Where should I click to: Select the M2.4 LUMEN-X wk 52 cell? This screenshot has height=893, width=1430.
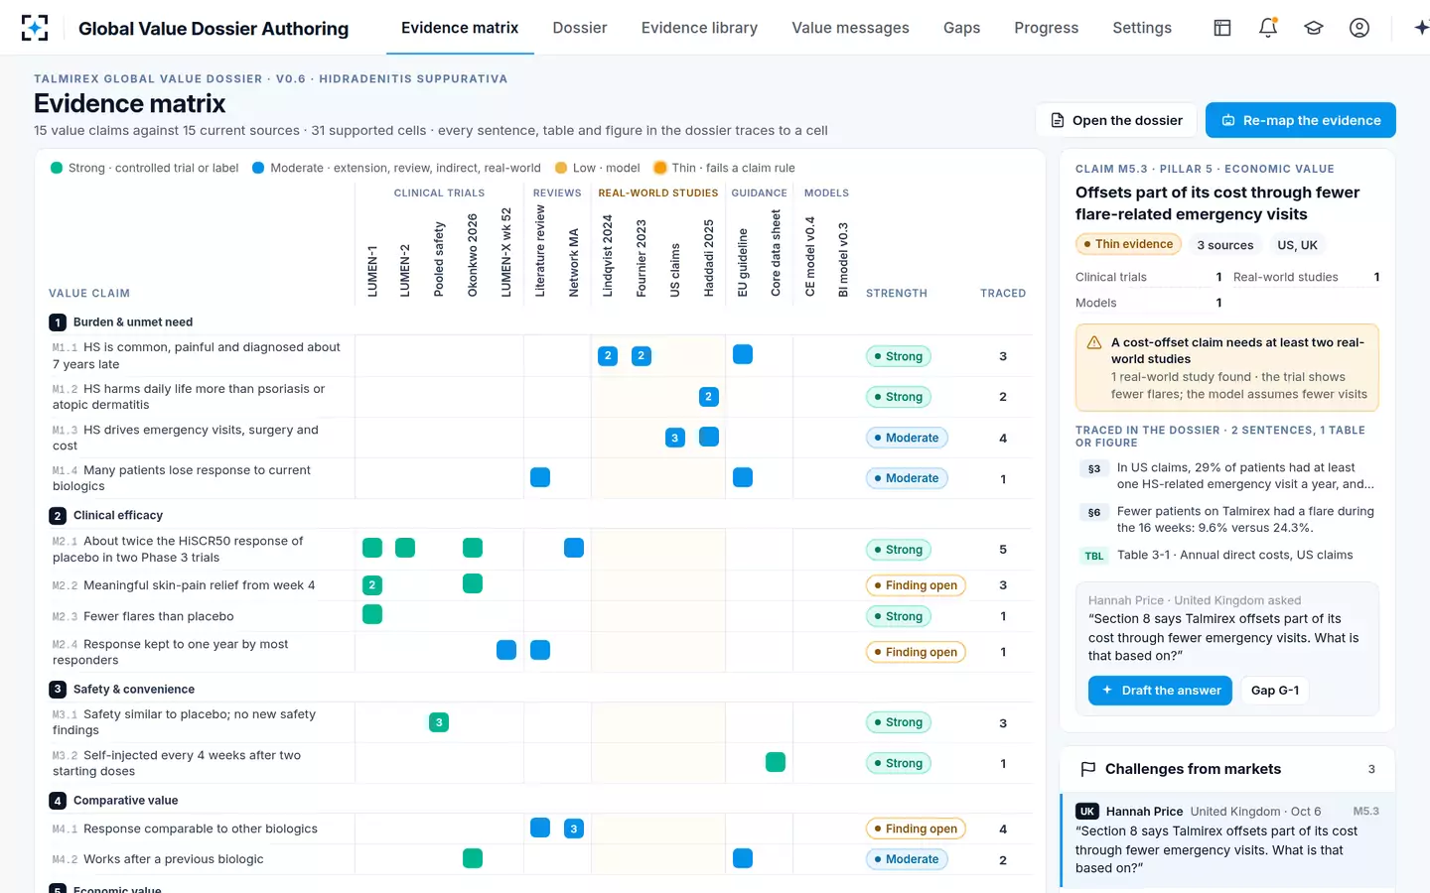click(506, 650)
